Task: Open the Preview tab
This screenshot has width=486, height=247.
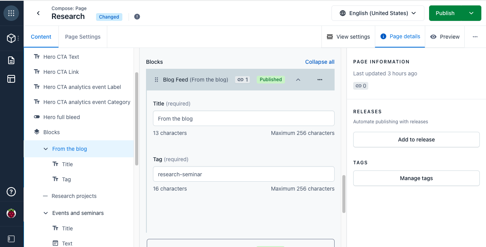Action: (x=445, y=37)
